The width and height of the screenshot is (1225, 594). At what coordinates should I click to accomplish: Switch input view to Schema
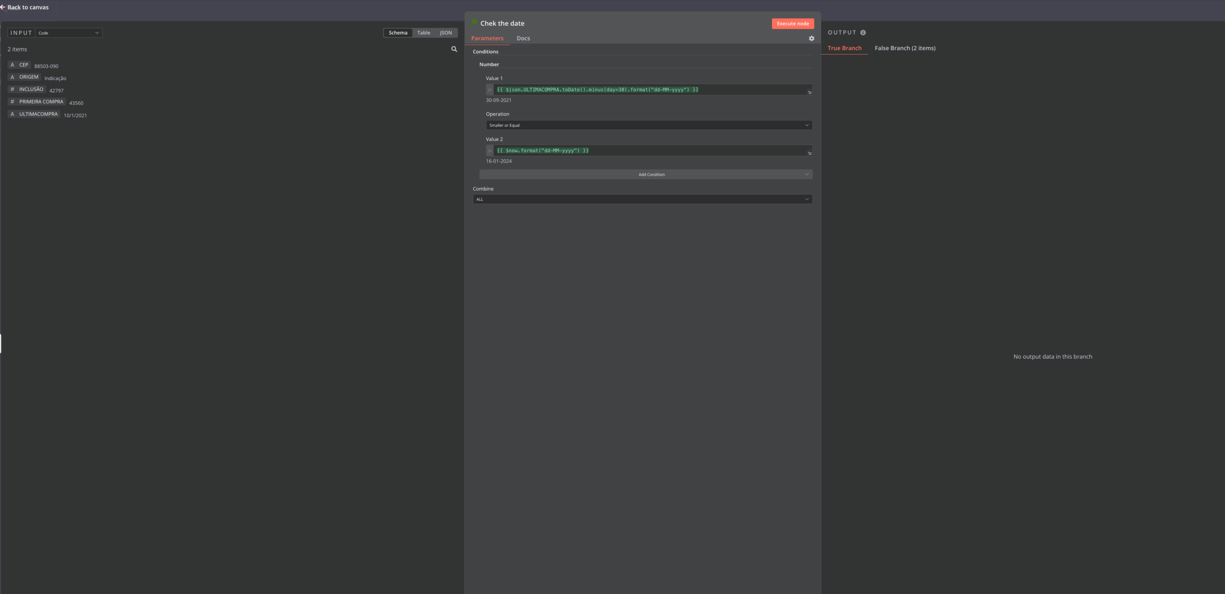[398, 33]
